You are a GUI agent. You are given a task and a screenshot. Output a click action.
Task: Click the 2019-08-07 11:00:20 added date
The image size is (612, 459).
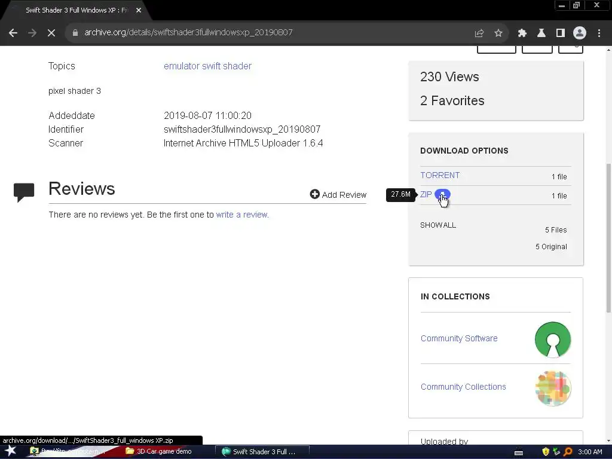point(207,115)
